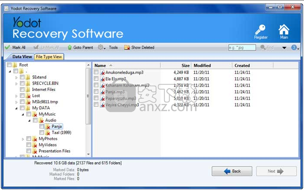Select the MyVideos deleted folder icon
304x191 pixels.
[x=35, y=145]
